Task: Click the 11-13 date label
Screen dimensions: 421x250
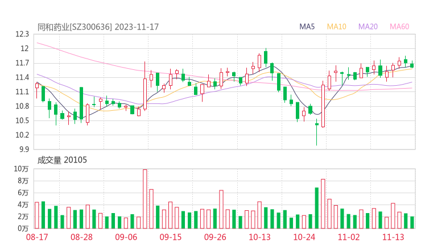Action: pyautogui.click(x=393, y=237)
